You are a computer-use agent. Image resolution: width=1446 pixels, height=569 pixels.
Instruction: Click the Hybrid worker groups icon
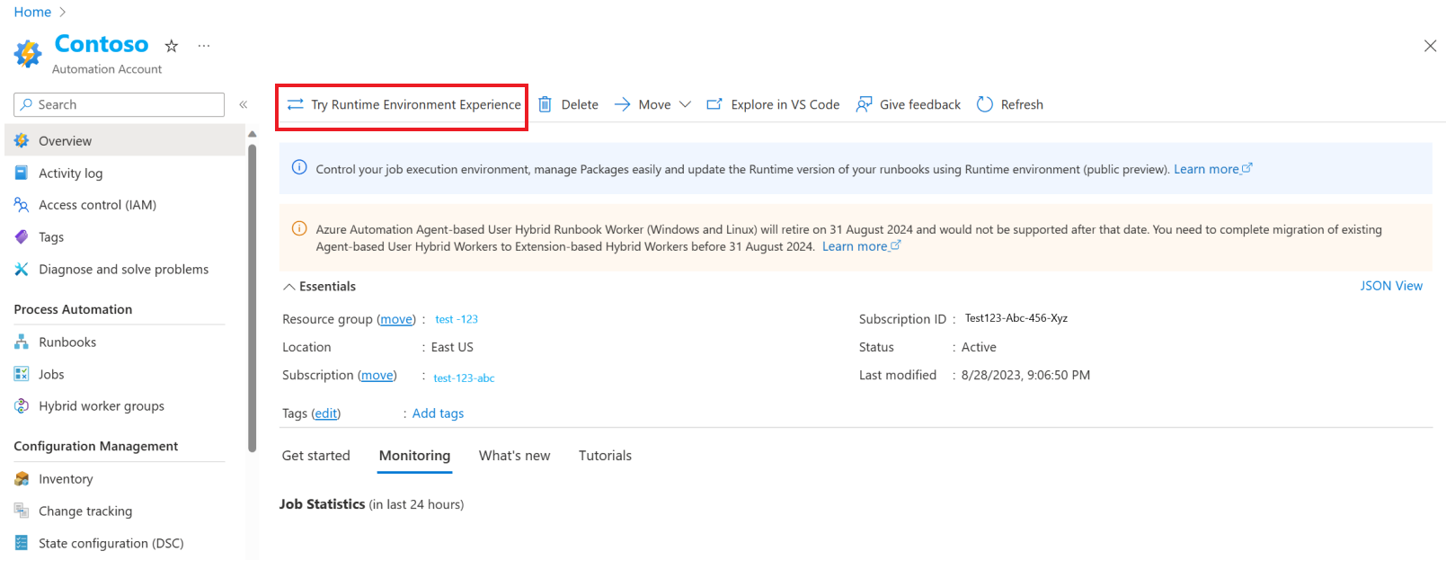(22, 406)
